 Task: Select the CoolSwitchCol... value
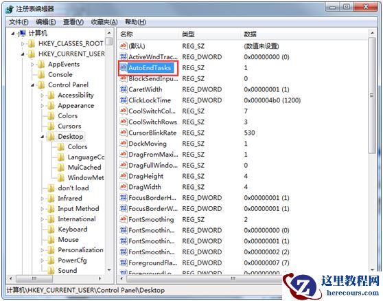coord(152,111)
